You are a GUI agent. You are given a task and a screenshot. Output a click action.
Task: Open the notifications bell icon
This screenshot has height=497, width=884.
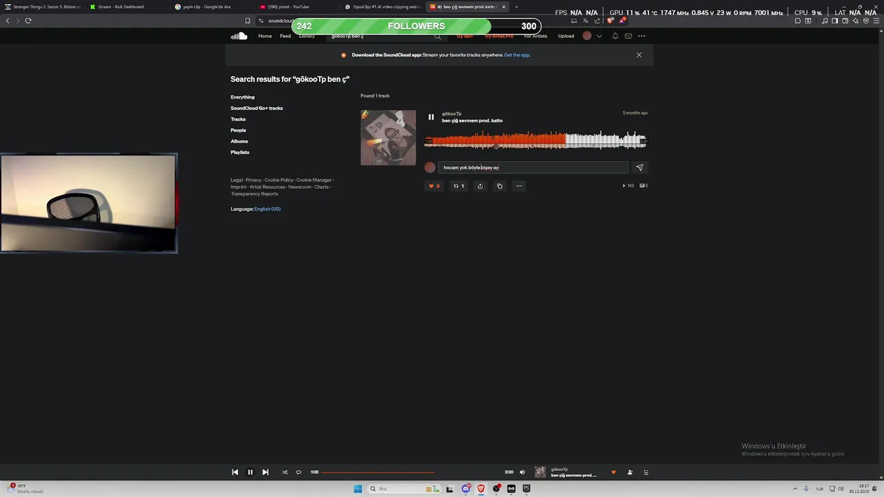[x=615, y=36]
